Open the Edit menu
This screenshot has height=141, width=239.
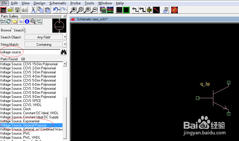pos(14,3)
